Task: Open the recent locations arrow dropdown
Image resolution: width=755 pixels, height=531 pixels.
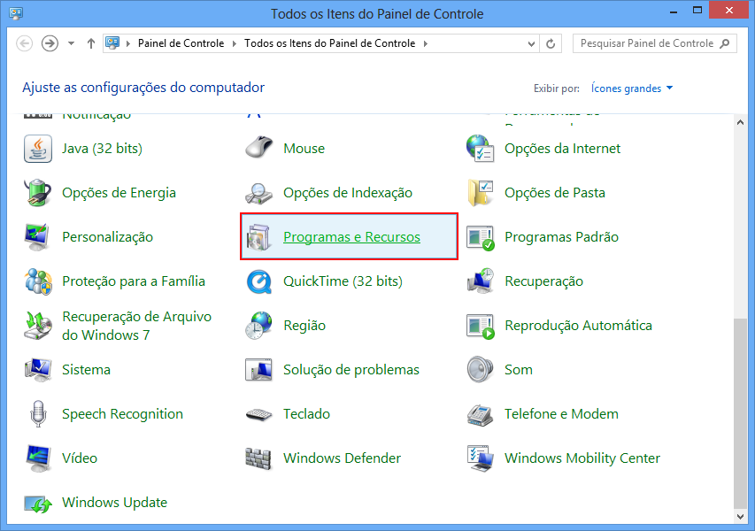Action: [72, 43]
